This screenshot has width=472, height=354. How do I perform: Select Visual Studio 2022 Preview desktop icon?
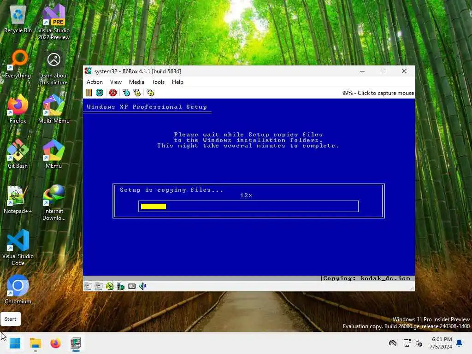54,22
